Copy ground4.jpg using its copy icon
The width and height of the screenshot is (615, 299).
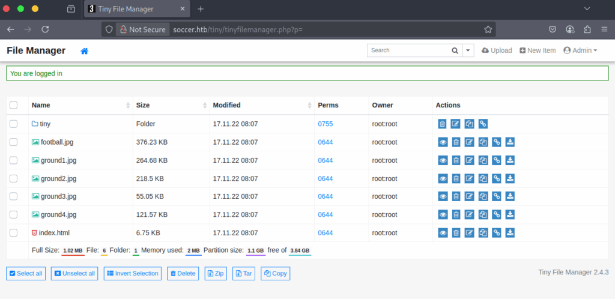[483, 215]
